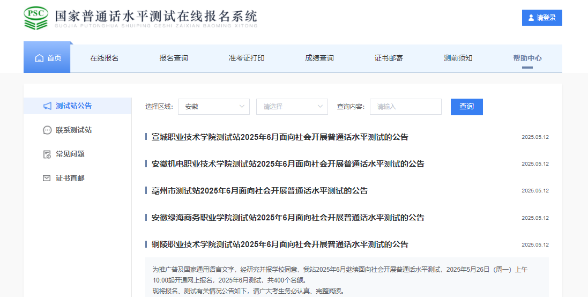Open the 请选择 sub-region dropdown
588x297 pixels.
pos(292,107)
